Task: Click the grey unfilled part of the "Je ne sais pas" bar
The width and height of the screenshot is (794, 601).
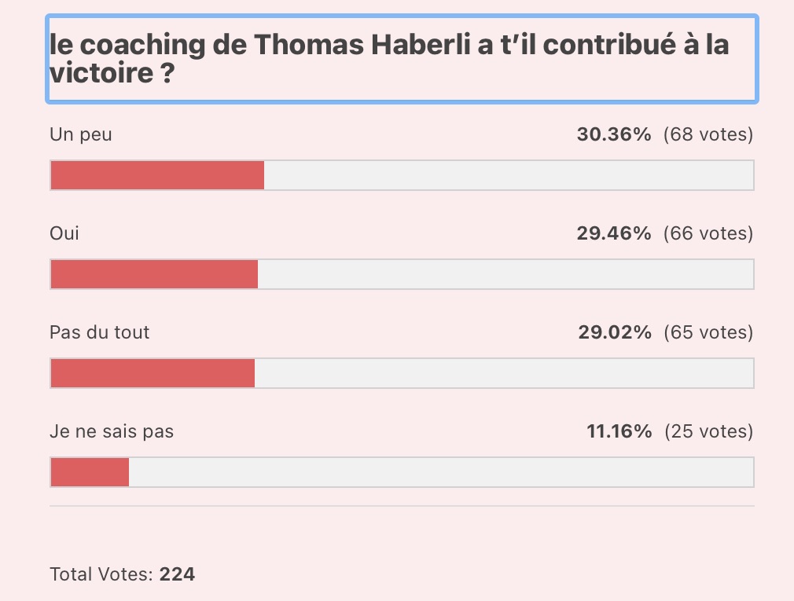Action: point(440,472)
